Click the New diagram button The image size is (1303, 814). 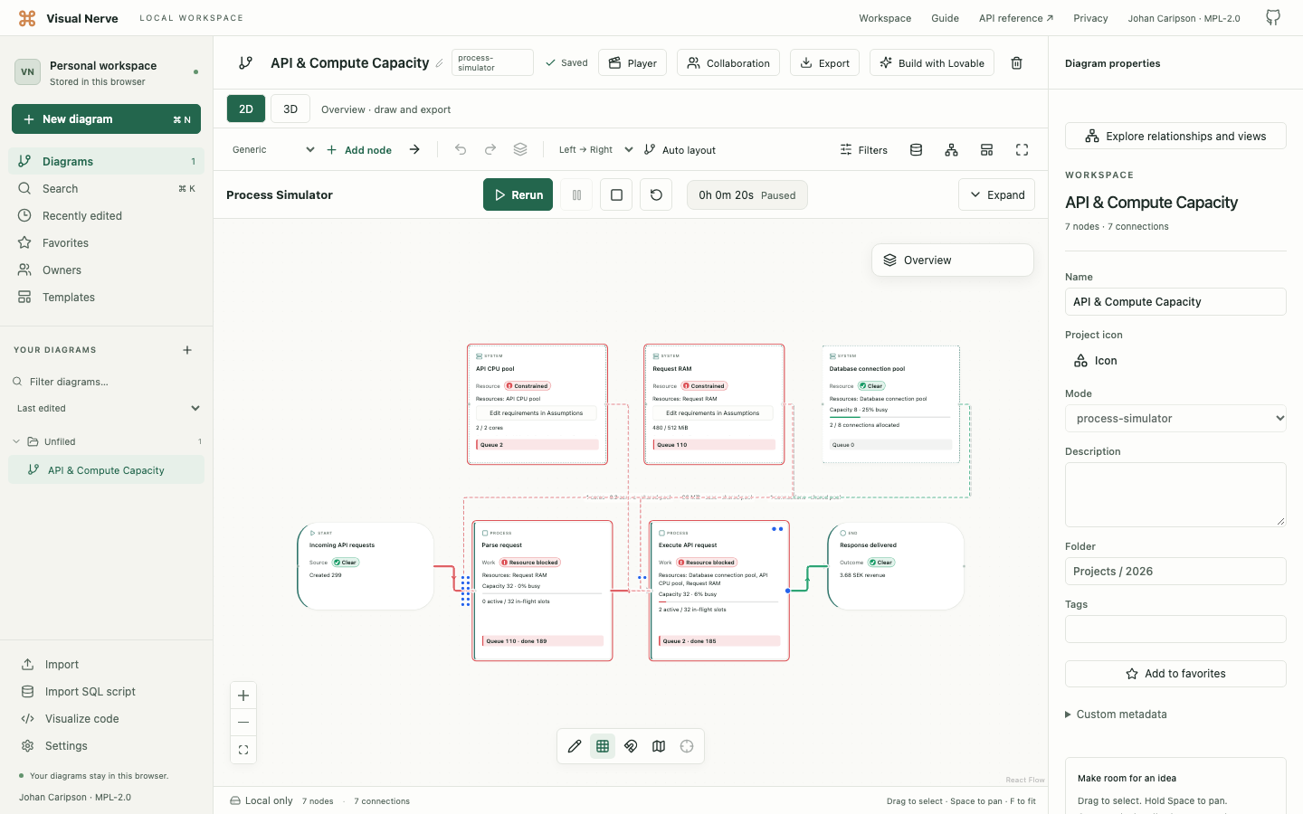click(x=106, y=119)
